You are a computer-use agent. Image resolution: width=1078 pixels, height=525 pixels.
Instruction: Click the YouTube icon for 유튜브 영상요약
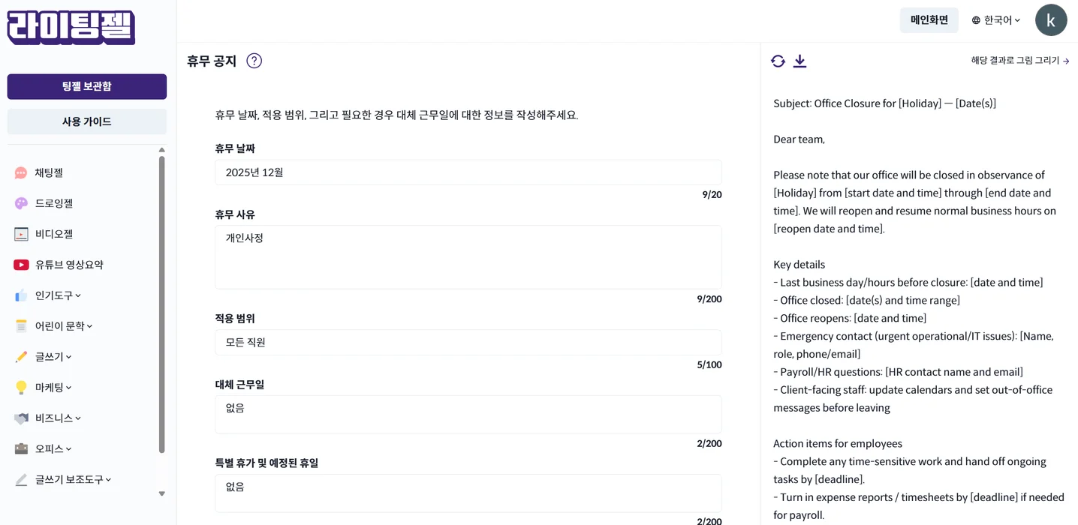click(x=21, y=265)
